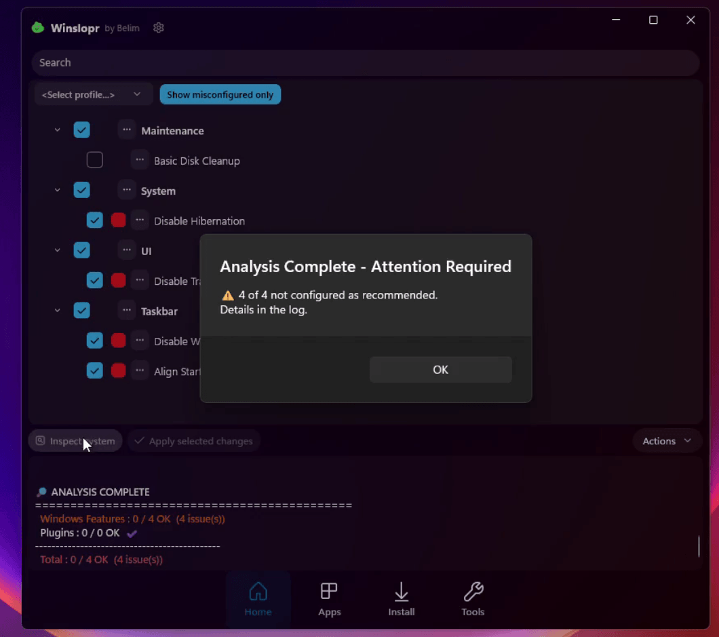The image size is (719, 637).
Task: Open settings via the gear icon
Action: (159, 28)
